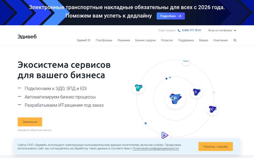Image resolution: width=254 pixels, height=158 pixels.
Task: Click the phone icon beside sales number
Action: [x=179, y=30]
